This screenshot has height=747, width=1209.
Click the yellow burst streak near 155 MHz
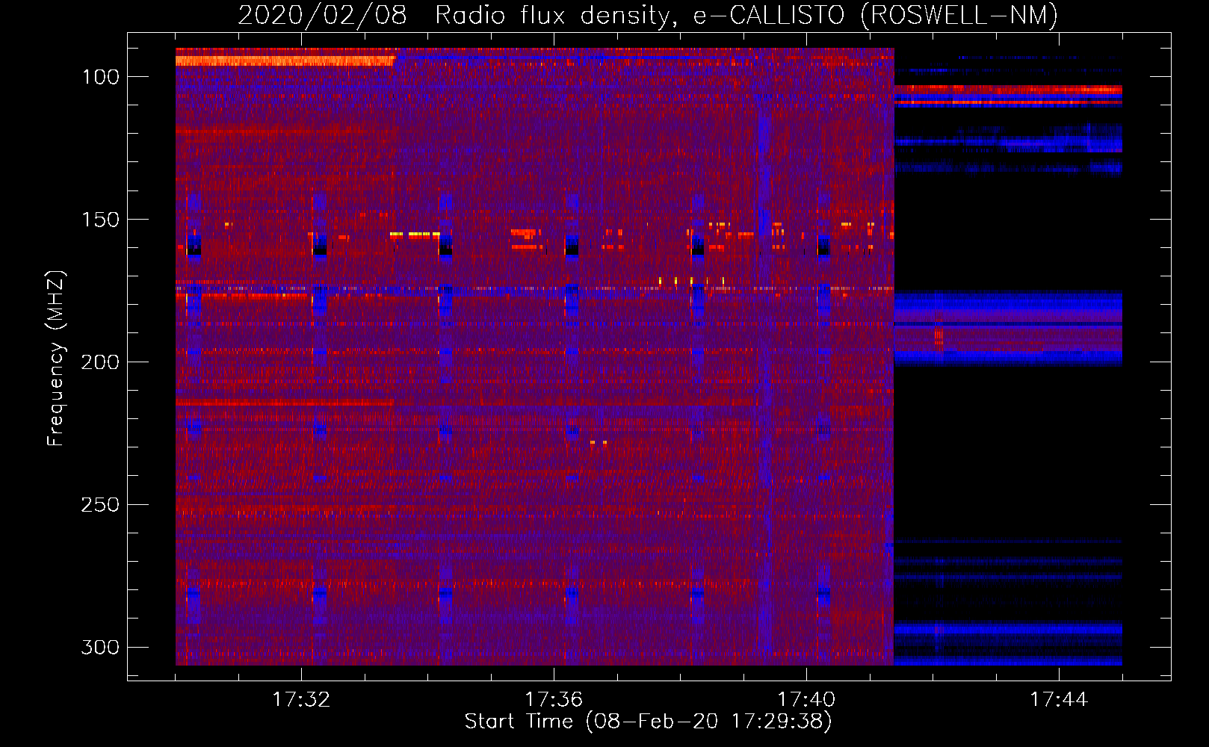[x=415, y=234]
